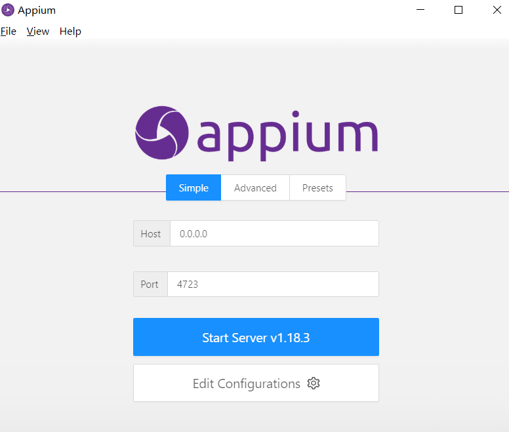Screen dimensions: 509x432
Task: Click the Host input field
Action: coord(274,233)
